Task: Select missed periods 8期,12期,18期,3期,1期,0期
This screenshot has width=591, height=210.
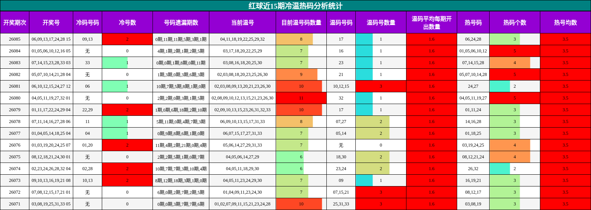Action: click(181, 180)
